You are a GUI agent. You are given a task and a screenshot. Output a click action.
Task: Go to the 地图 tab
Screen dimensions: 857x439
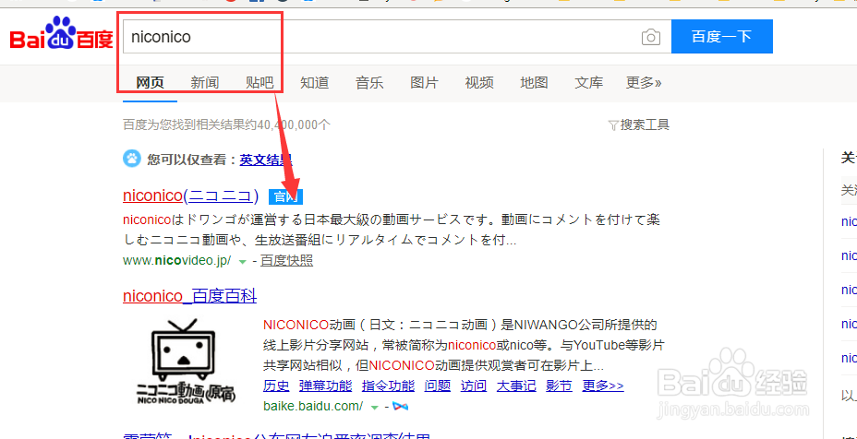pos(534,83)
